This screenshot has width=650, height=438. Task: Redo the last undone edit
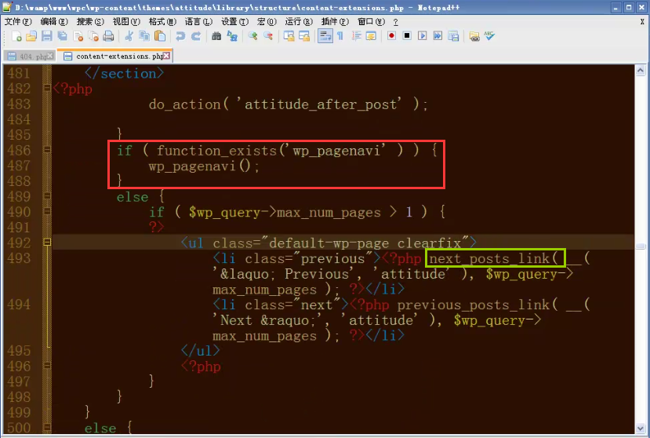196,36
